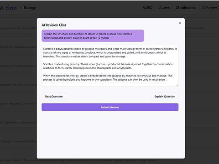
Task: Open the Biology subject heading
Action: pyautogui.click(x=30, y=8)
